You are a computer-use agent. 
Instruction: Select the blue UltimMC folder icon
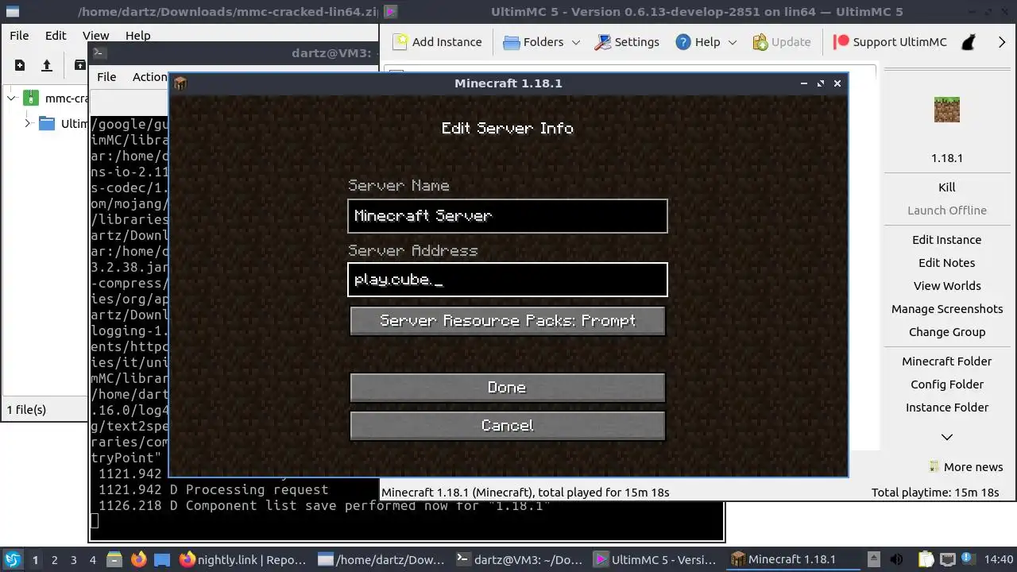(47, 123)
